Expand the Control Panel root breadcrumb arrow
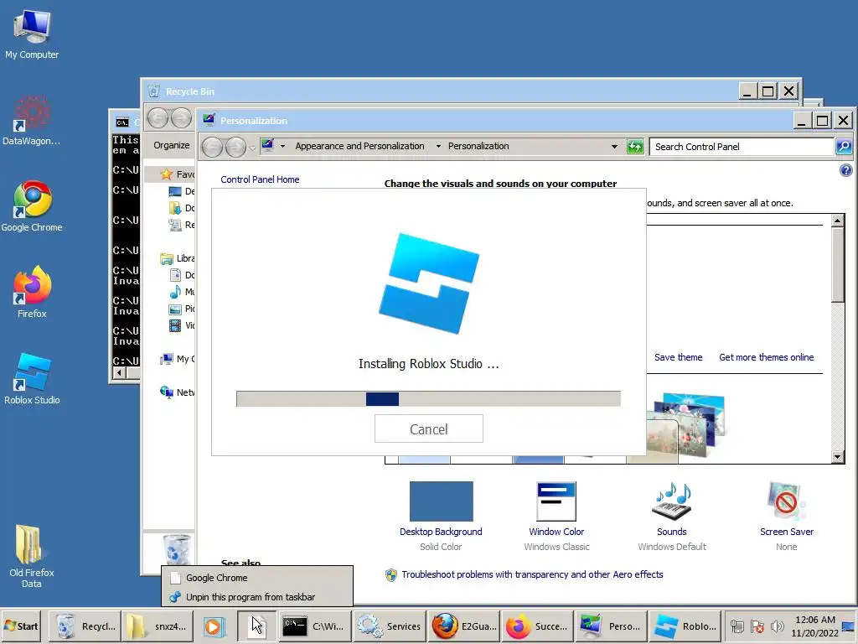Image resolution: width=858 pixels, height=644 pixels. [282, 146]
